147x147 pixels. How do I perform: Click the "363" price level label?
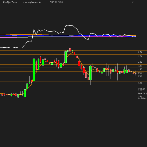(x=140, y=76)
